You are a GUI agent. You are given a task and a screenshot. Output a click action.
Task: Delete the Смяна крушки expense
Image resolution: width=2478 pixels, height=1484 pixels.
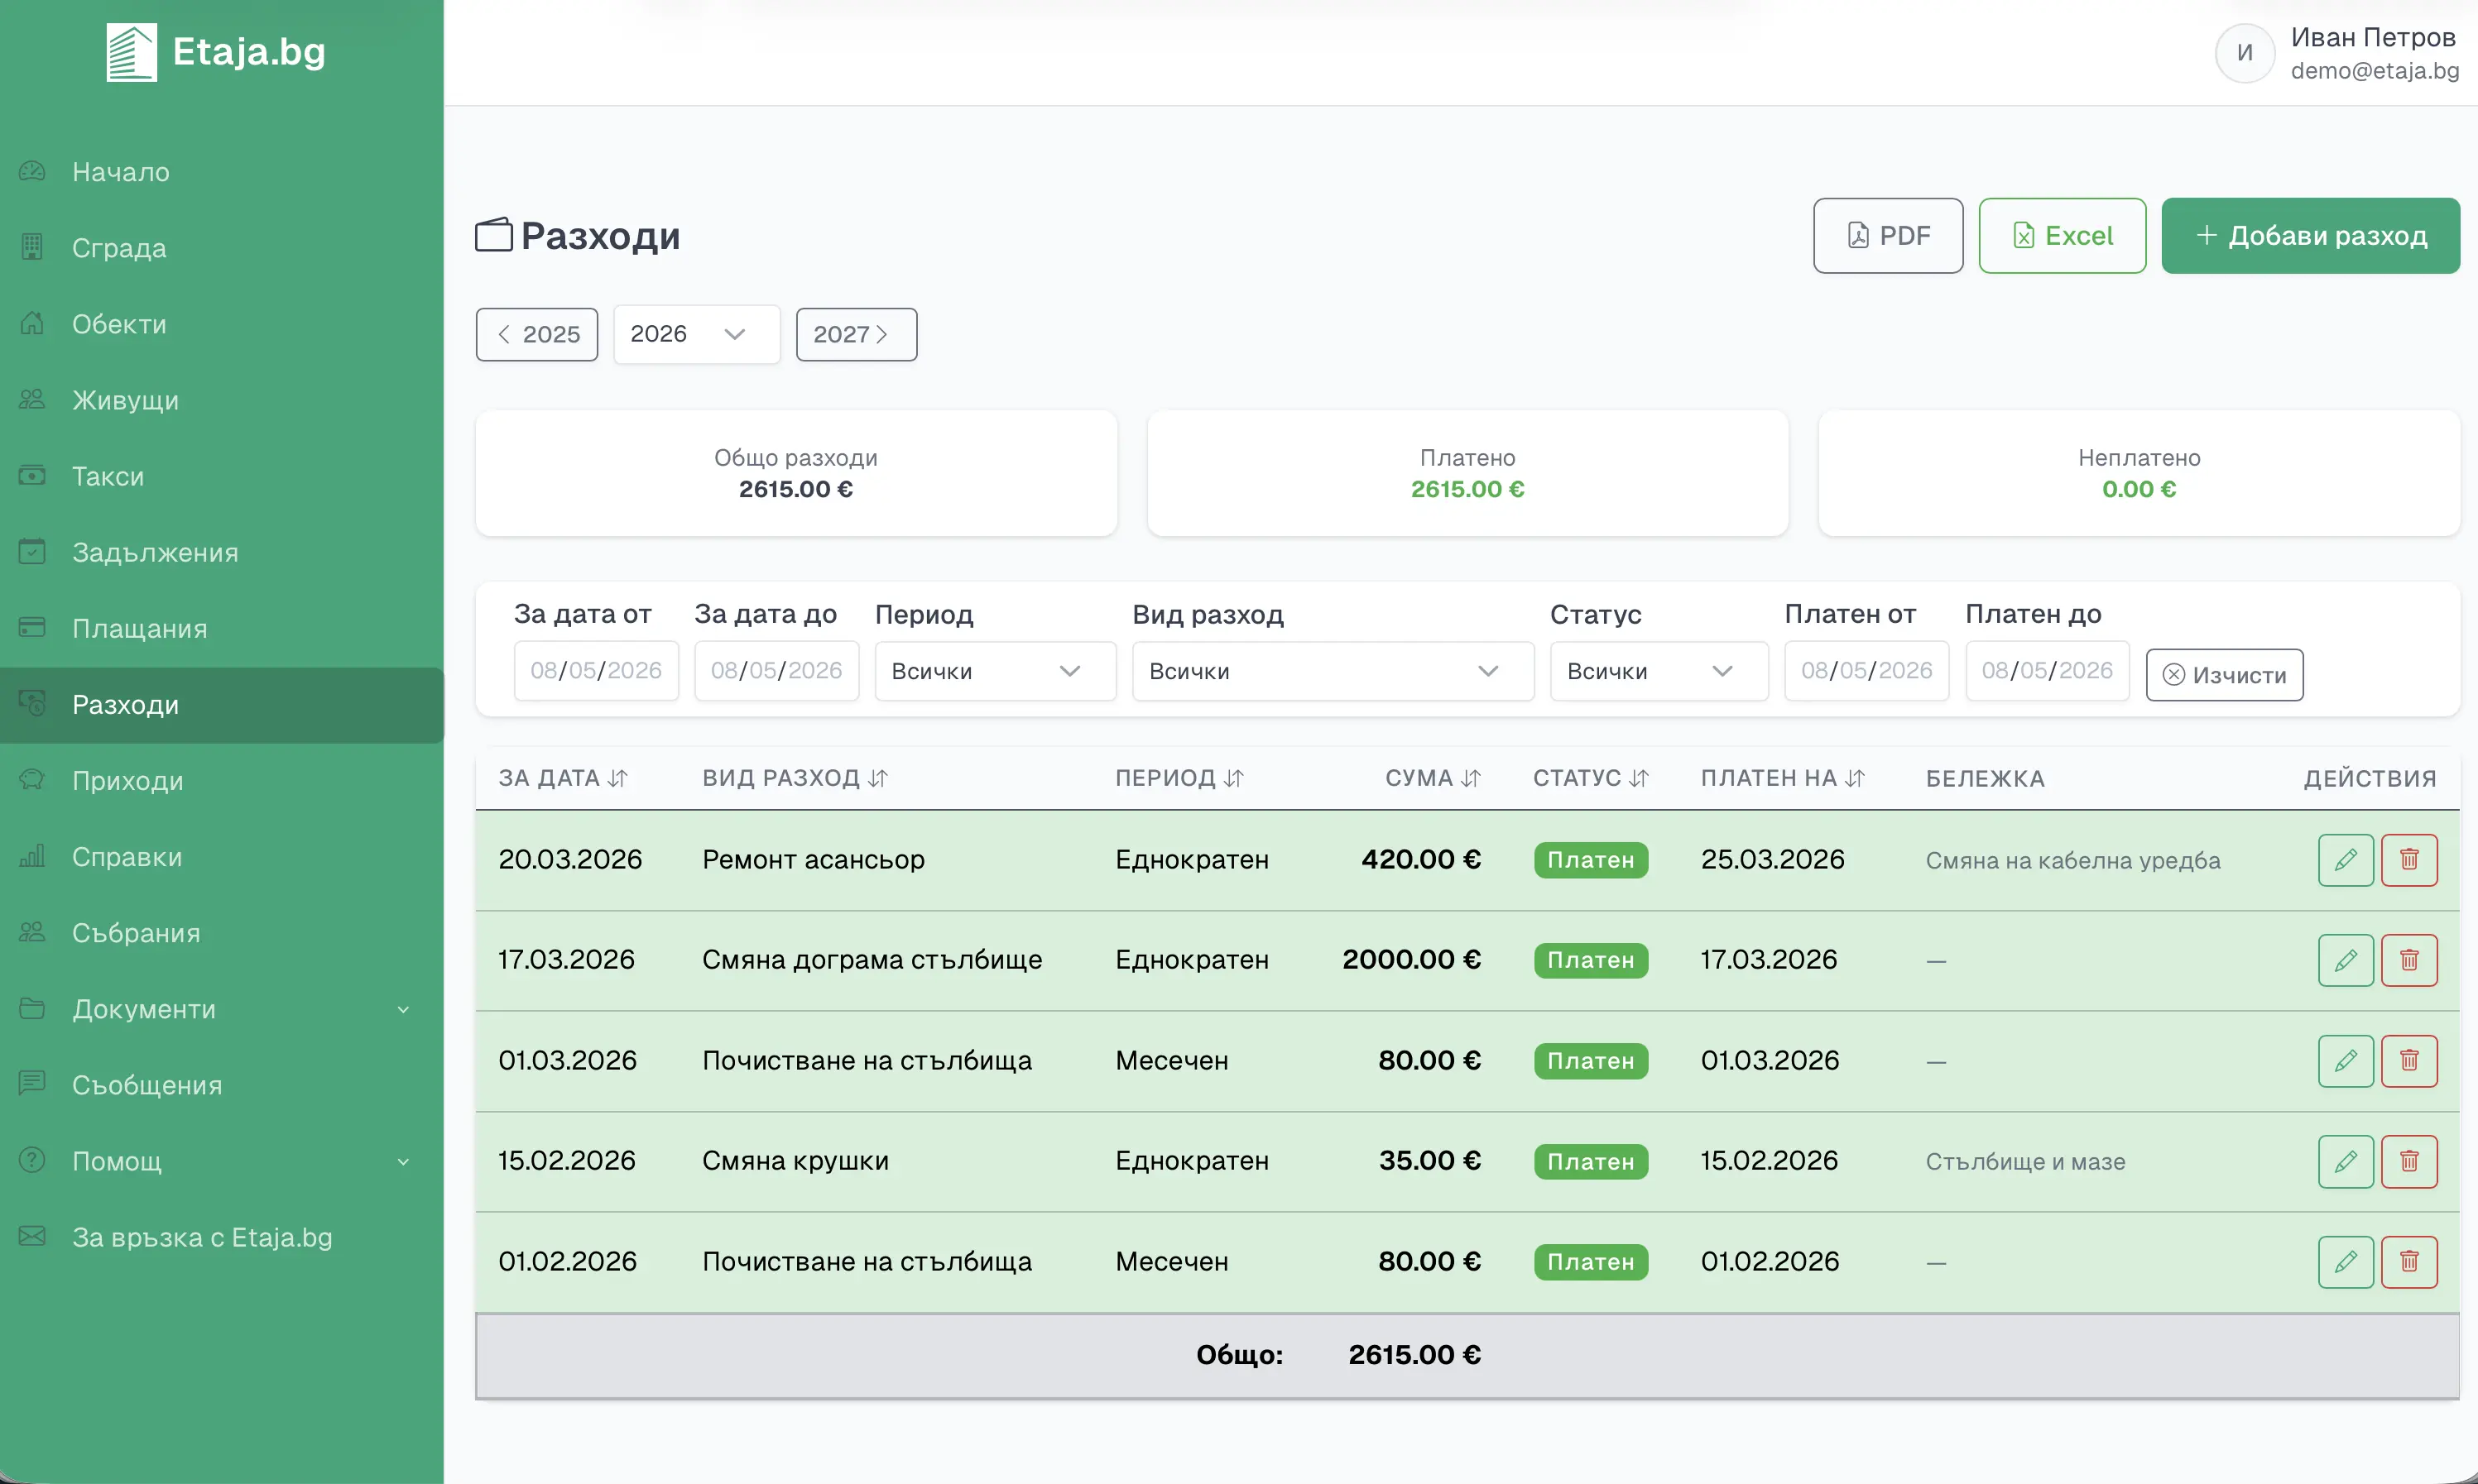coord(2408,1161)
